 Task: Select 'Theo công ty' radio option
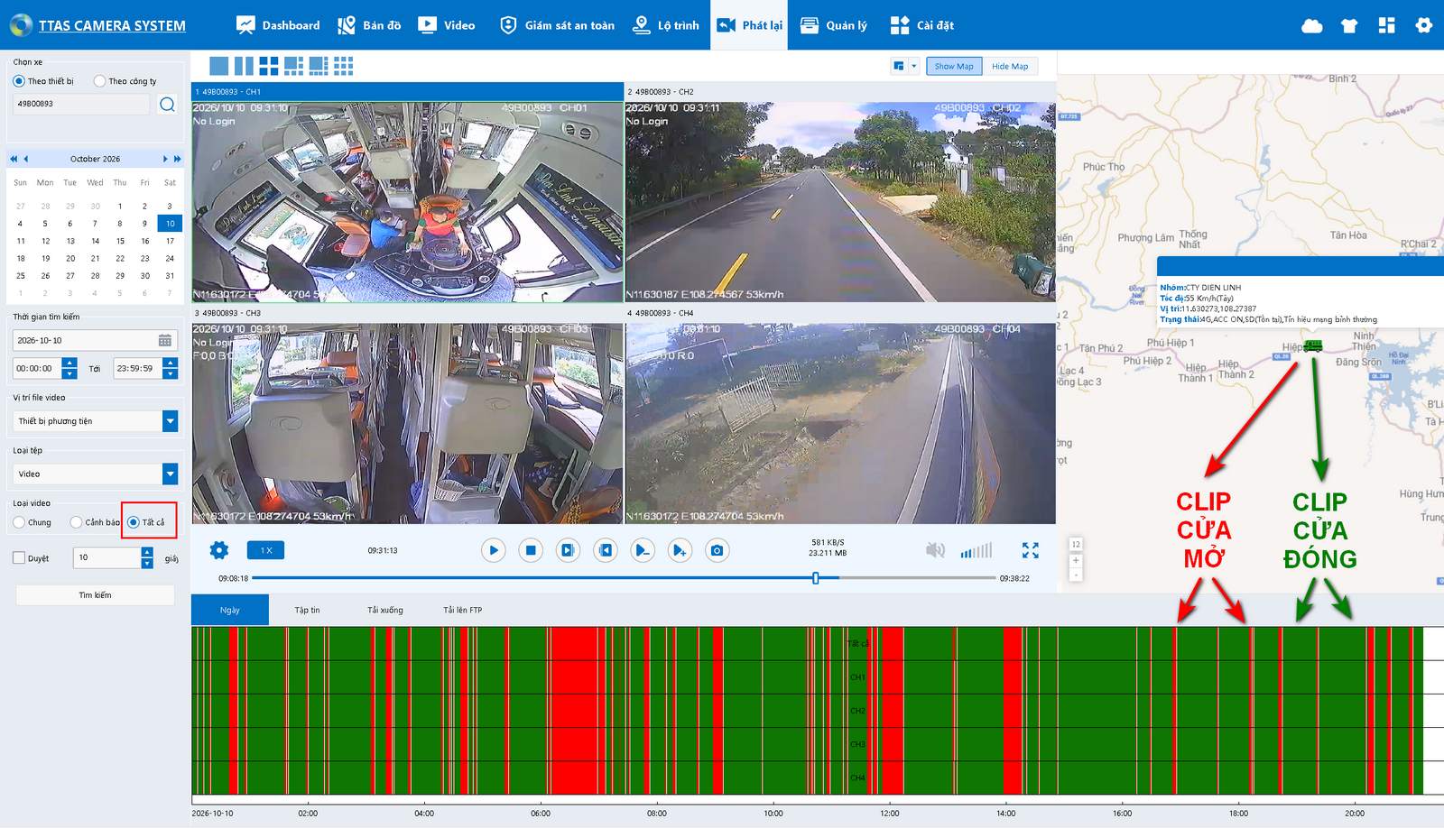99,81
